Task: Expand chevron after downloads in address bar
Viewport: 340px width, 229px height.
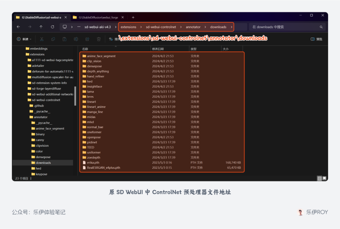Action: [x=231, y=27]
